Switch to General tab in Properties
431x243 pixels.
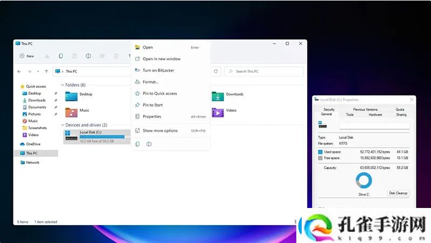(326, 114)
